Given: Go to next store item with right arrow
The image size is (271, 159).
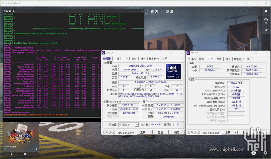Looking at the screenshot, I should pyautogui.click(x=29, y=154).
